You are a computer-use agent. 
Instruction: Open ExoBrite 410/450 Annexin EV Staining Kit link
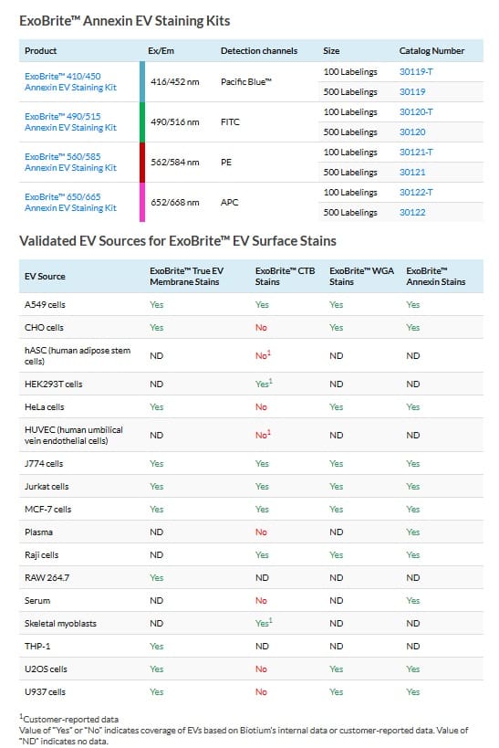coord(70,81)
